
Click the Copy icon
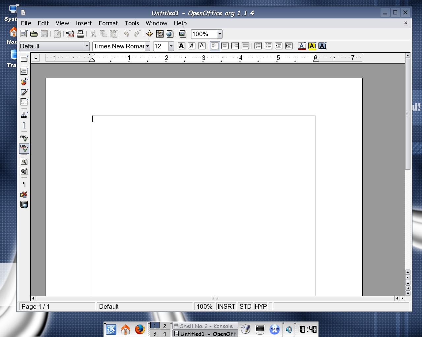104,34
